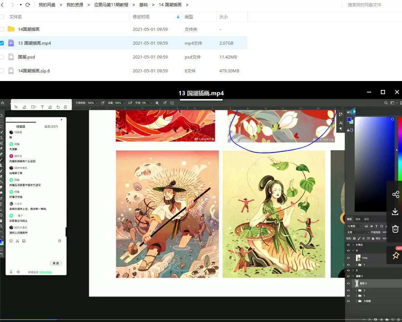Open the emoji picker in chat
This screenshot has height=322, width=402.
11,241
